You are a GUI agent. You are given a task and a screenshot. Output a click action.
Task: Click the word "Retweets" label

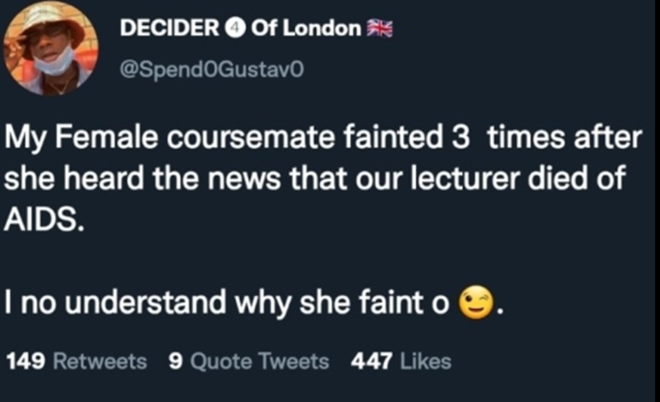100,361
